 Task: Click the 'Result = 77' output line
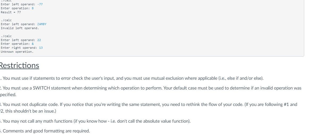point(11,12)
